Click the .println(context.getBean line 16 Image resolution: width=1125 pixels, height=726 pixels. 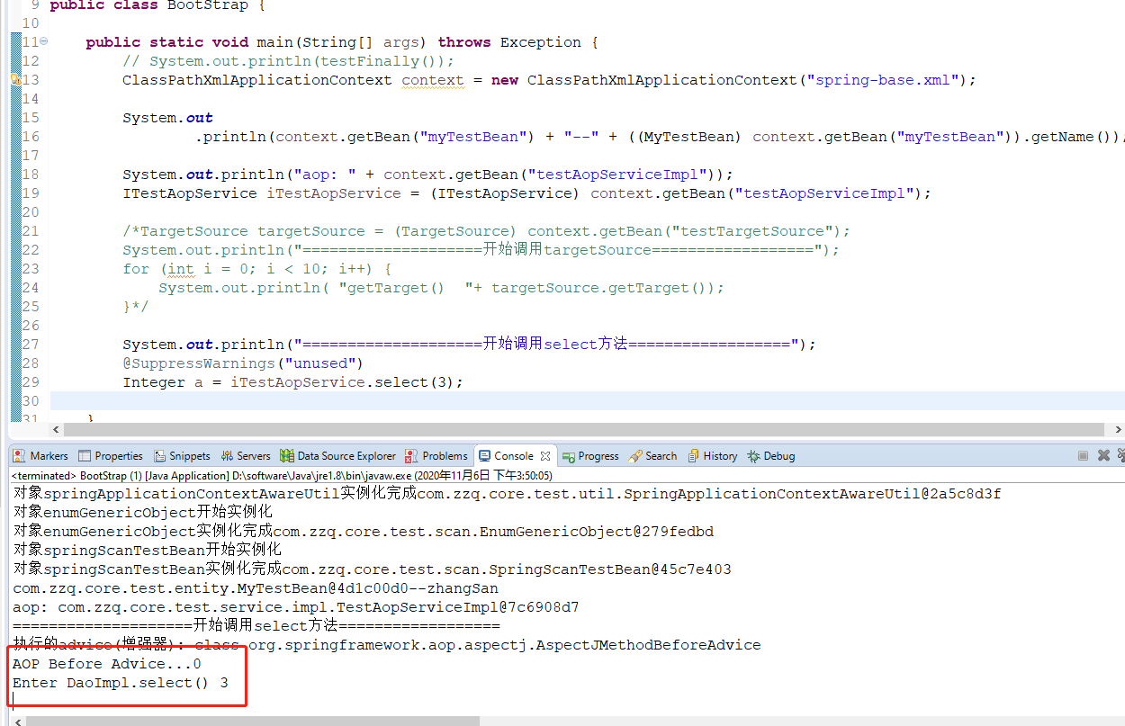pos(660,137)
